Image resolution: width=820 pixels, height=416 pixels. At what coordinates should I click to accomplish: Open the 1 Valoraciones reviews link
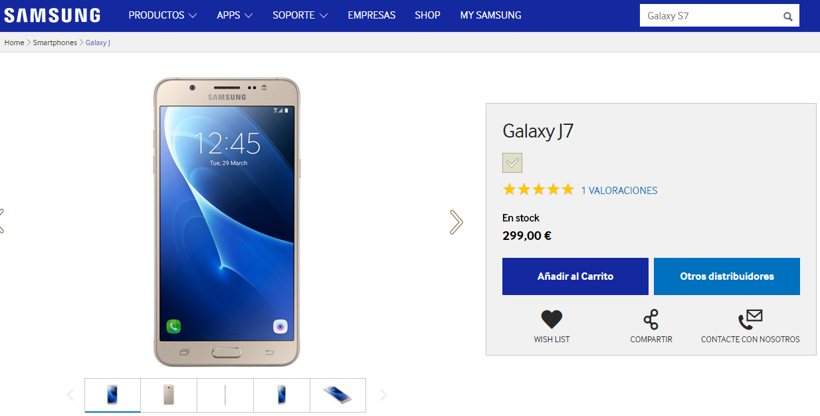click(x=619, y=191)
